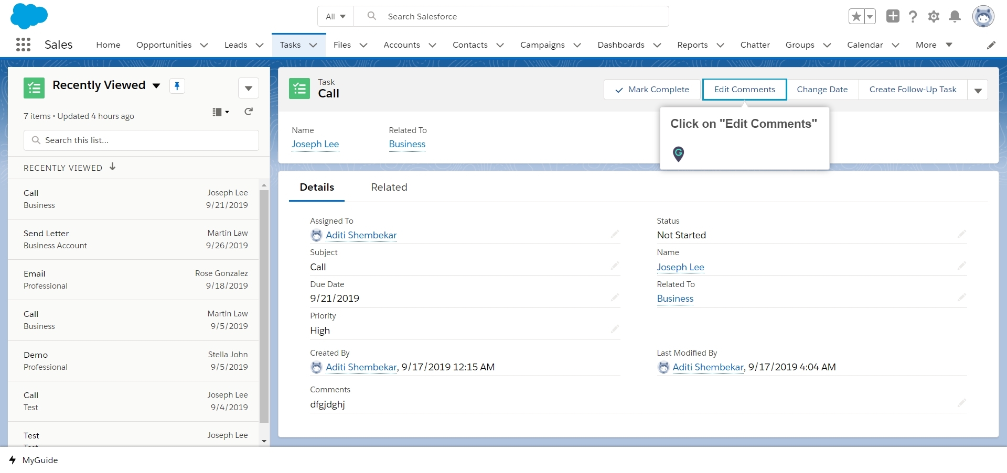Click the search magnifying glass icon
This screenshot has width=1007, height=473.
point(372,16)
